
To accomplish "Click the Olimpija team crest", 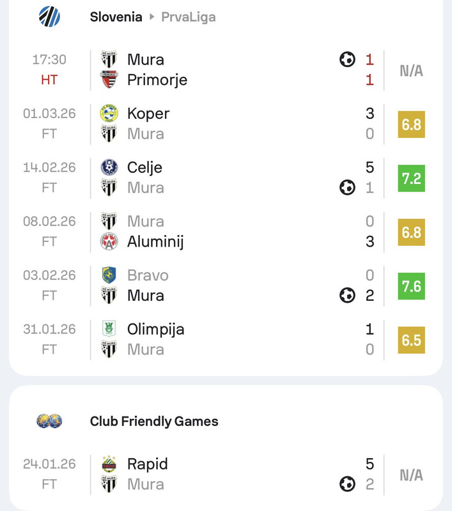I will pyautogui.click(x=109, y=329).
